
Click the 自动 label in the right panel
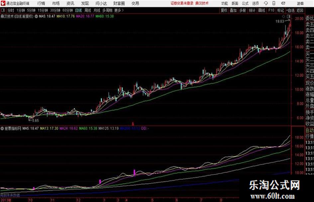[x=310, y=130]
